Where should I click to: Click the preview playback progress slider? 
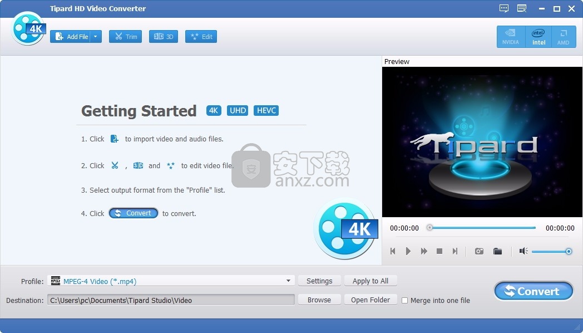pos(482,228)
